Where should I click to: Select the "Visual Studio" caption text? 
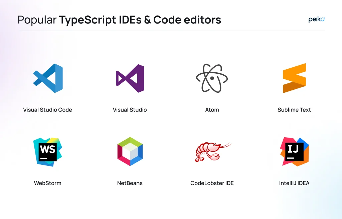tap(130, 110)
